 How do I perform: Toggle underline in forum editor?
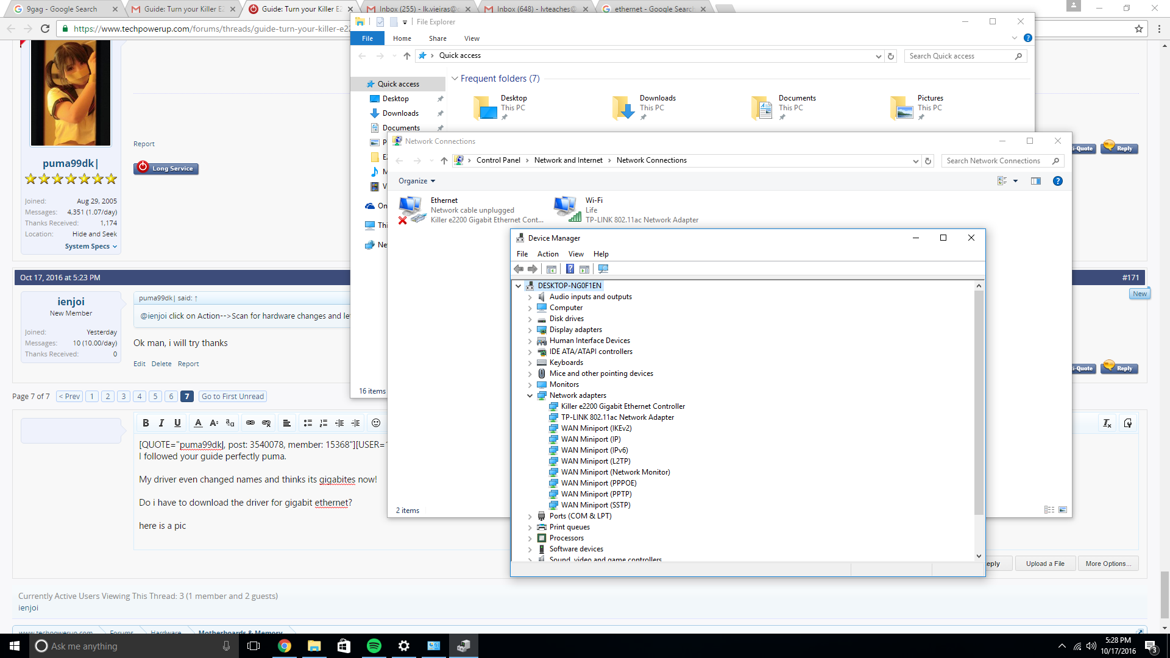pos(177,423)
